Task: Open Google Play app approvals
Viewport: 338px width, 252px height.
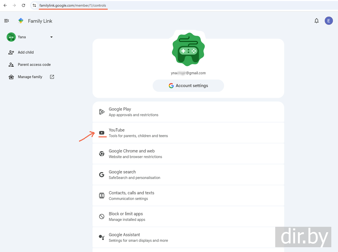Action: (188, 112)
